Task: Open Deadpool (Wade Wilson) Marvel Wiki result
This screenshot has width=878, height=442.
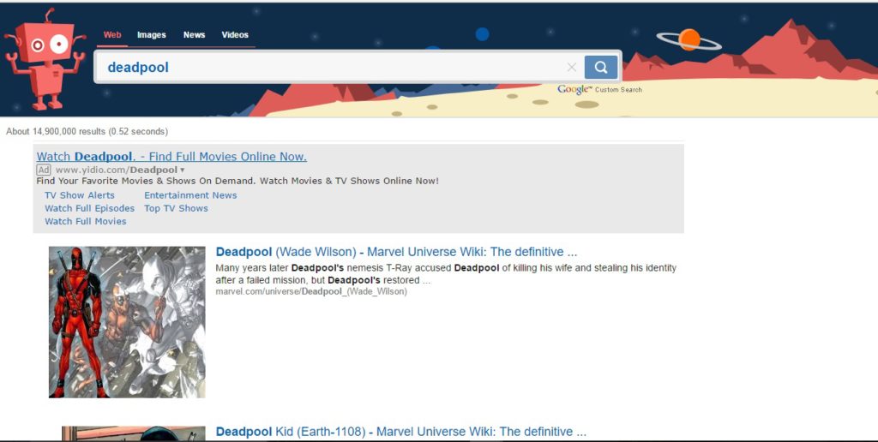Action: 396,252
